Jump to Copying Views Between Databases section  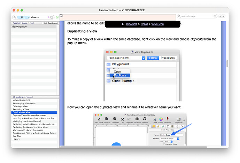point(29,115)
